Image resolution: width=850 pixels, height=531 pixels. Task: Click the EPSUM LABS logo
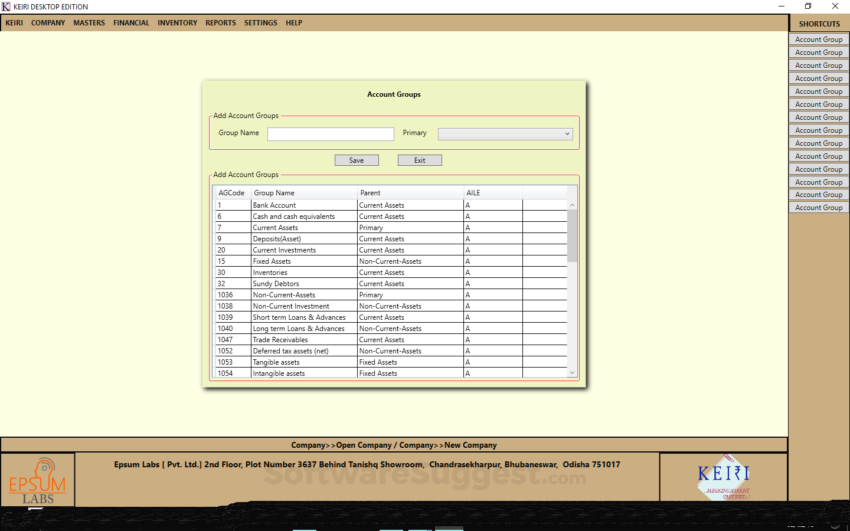coord(38,479)
